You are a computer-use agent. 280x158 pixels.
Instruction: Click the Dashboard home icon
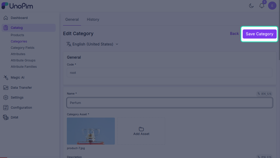click(x=6, y=18)
